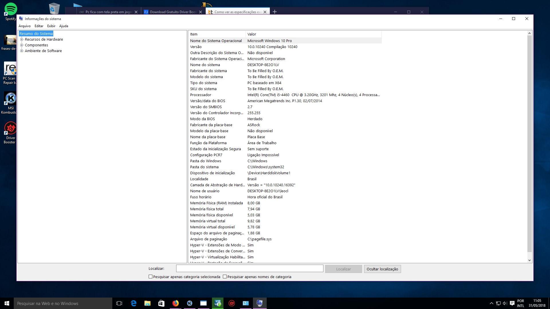Launch Driver Booster desktop shortcut
This screenshot has height=309, width=550.
tap(10, 133)
